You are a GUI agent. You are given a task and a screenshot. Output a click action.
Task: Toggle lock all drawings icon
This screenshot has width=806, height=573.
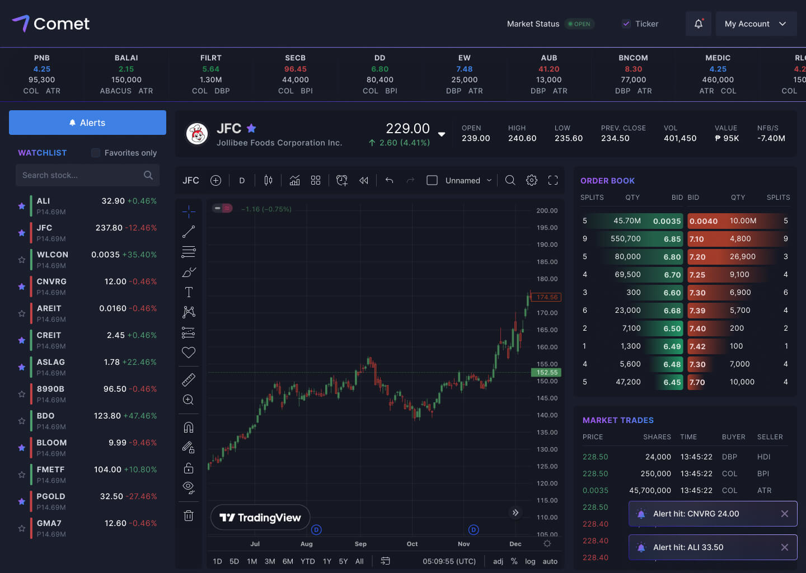(x=189, y=468)
